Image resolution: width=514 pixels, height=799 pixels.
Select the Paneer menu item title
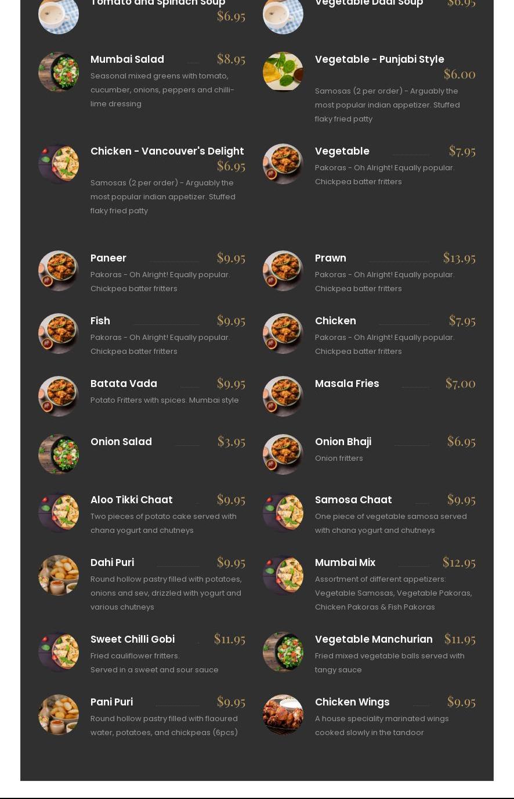point(108,258)
